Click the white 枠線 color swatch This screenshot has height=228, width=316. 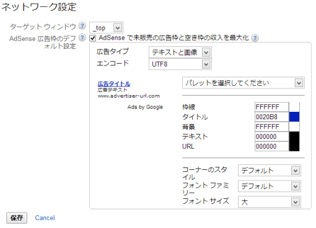(294, 107)
